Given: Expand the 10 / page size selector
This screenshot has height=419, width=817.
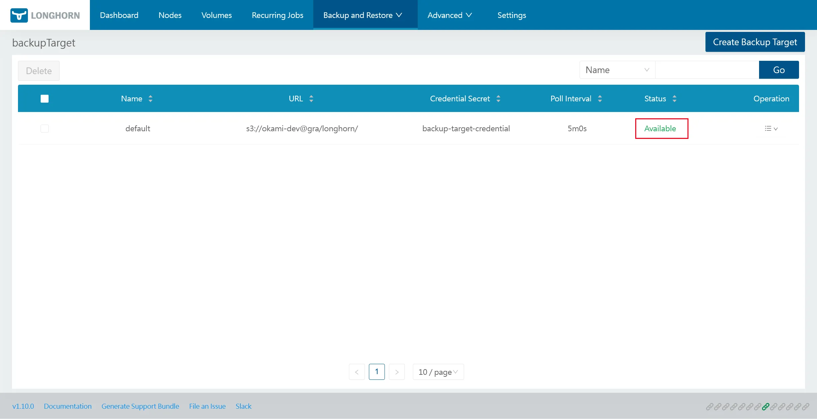Looking at the screenshot, I should 438,372.
